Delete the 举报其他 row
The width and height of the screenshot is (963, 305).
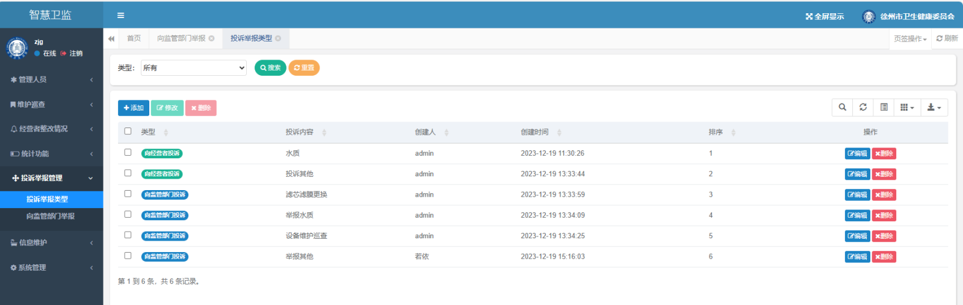[x=884, y=257]
